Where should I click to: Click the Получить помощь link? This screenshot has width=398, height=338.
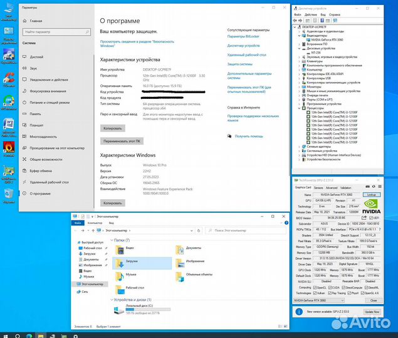click(249, 136)
